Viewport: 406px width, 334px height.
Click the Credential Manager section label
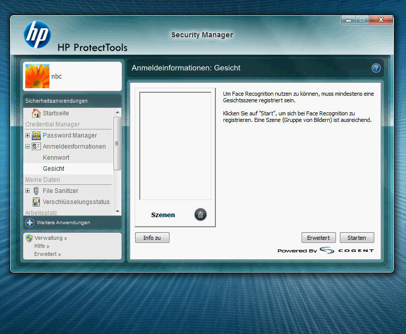tap(52, 124)
